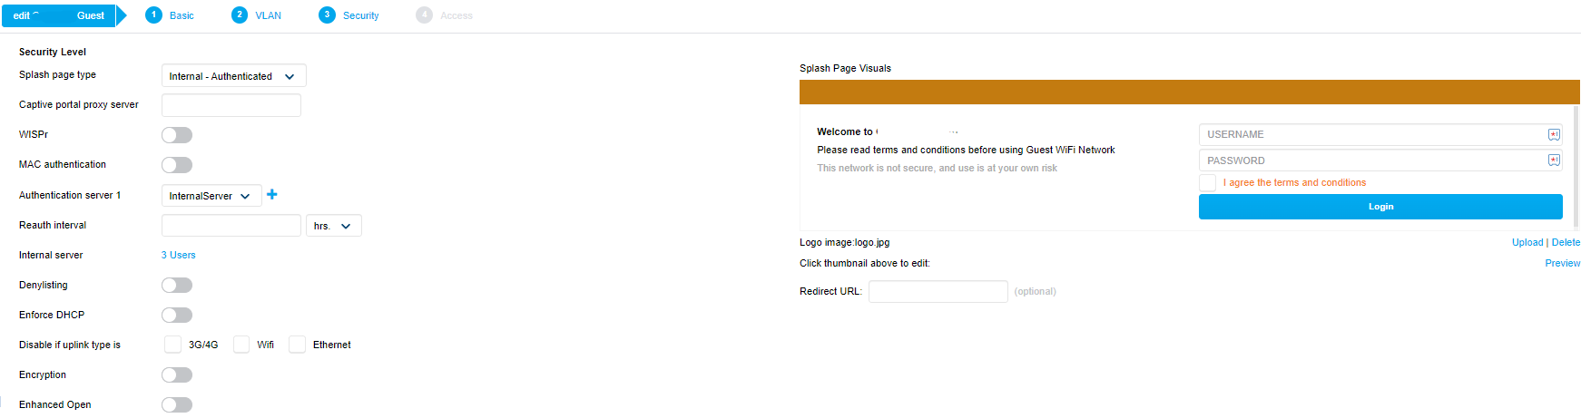Screen dimensions: 1581x418
Task: Click the autofill icon in USERNAME field
Action: pos(1554,134)
